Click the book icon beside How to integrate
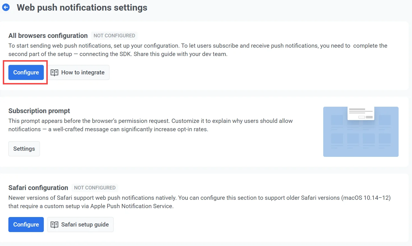Image resolution: width=412 pixels, height=246 pixels. tap(54, 72)
